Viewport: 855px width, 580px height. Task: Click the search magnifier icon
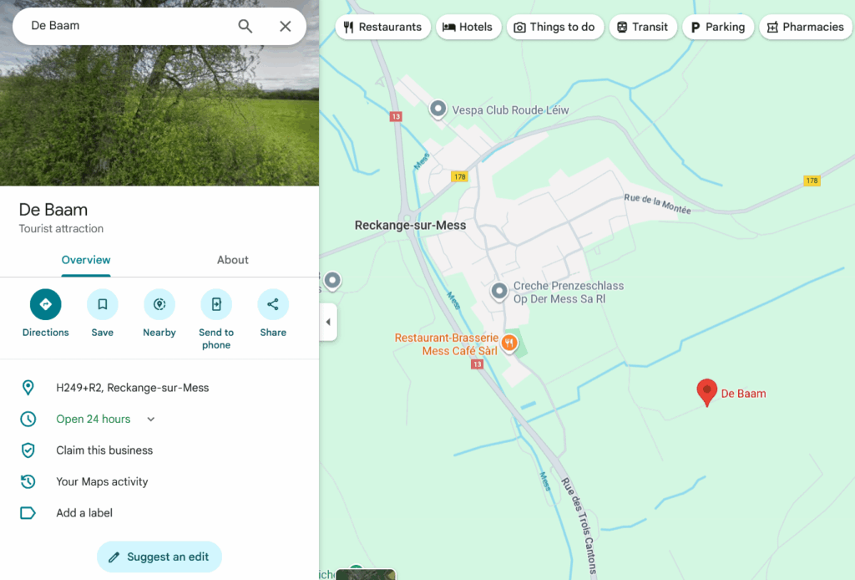point(245,26)
